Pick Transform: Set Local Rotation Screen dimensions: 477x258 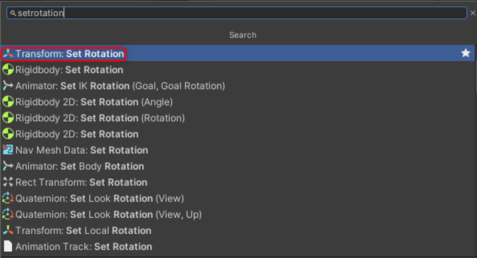tap(83, 231)
